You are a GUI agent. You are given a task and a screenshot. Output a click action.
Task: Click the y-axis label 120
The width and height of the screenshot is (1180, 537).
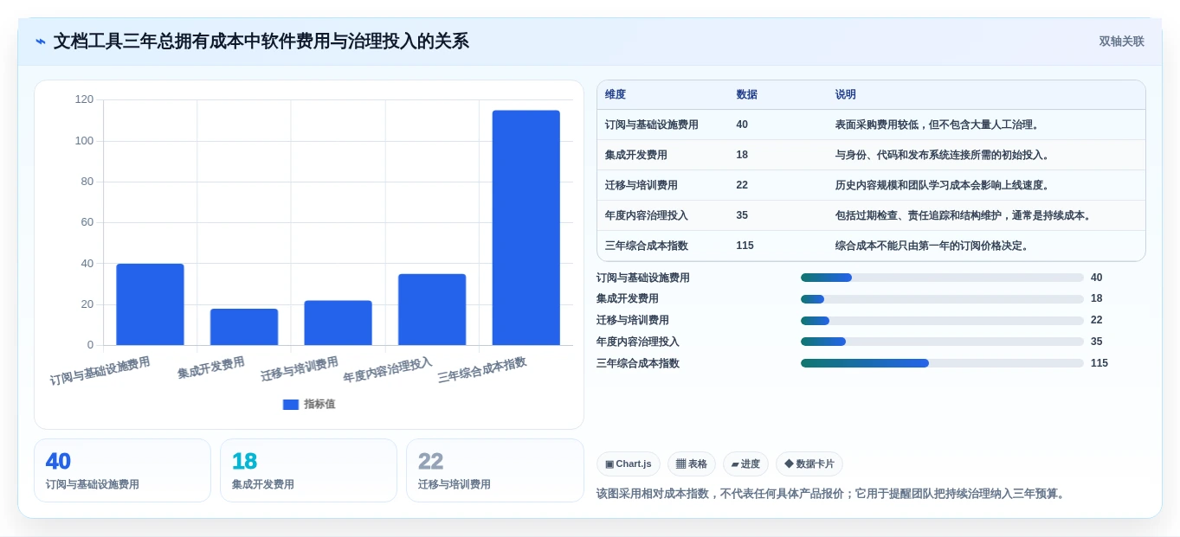84,99
